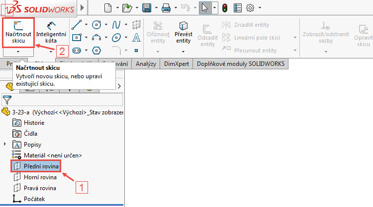
Task: Click Lineární pole skici pattern tool
Action: coord(251,38)
